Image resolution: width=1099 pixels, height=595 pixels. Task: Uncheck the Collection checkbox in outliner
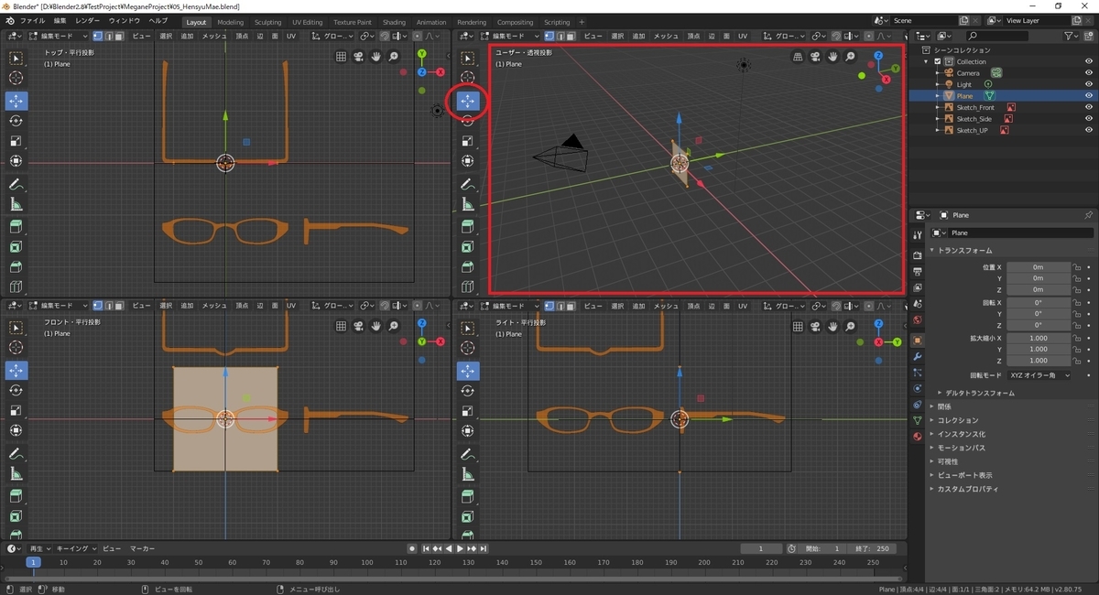click(938, 61)
